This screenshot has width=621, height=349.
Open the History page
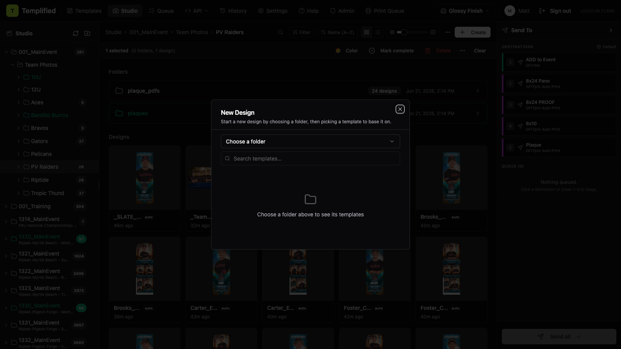[233, 11]
